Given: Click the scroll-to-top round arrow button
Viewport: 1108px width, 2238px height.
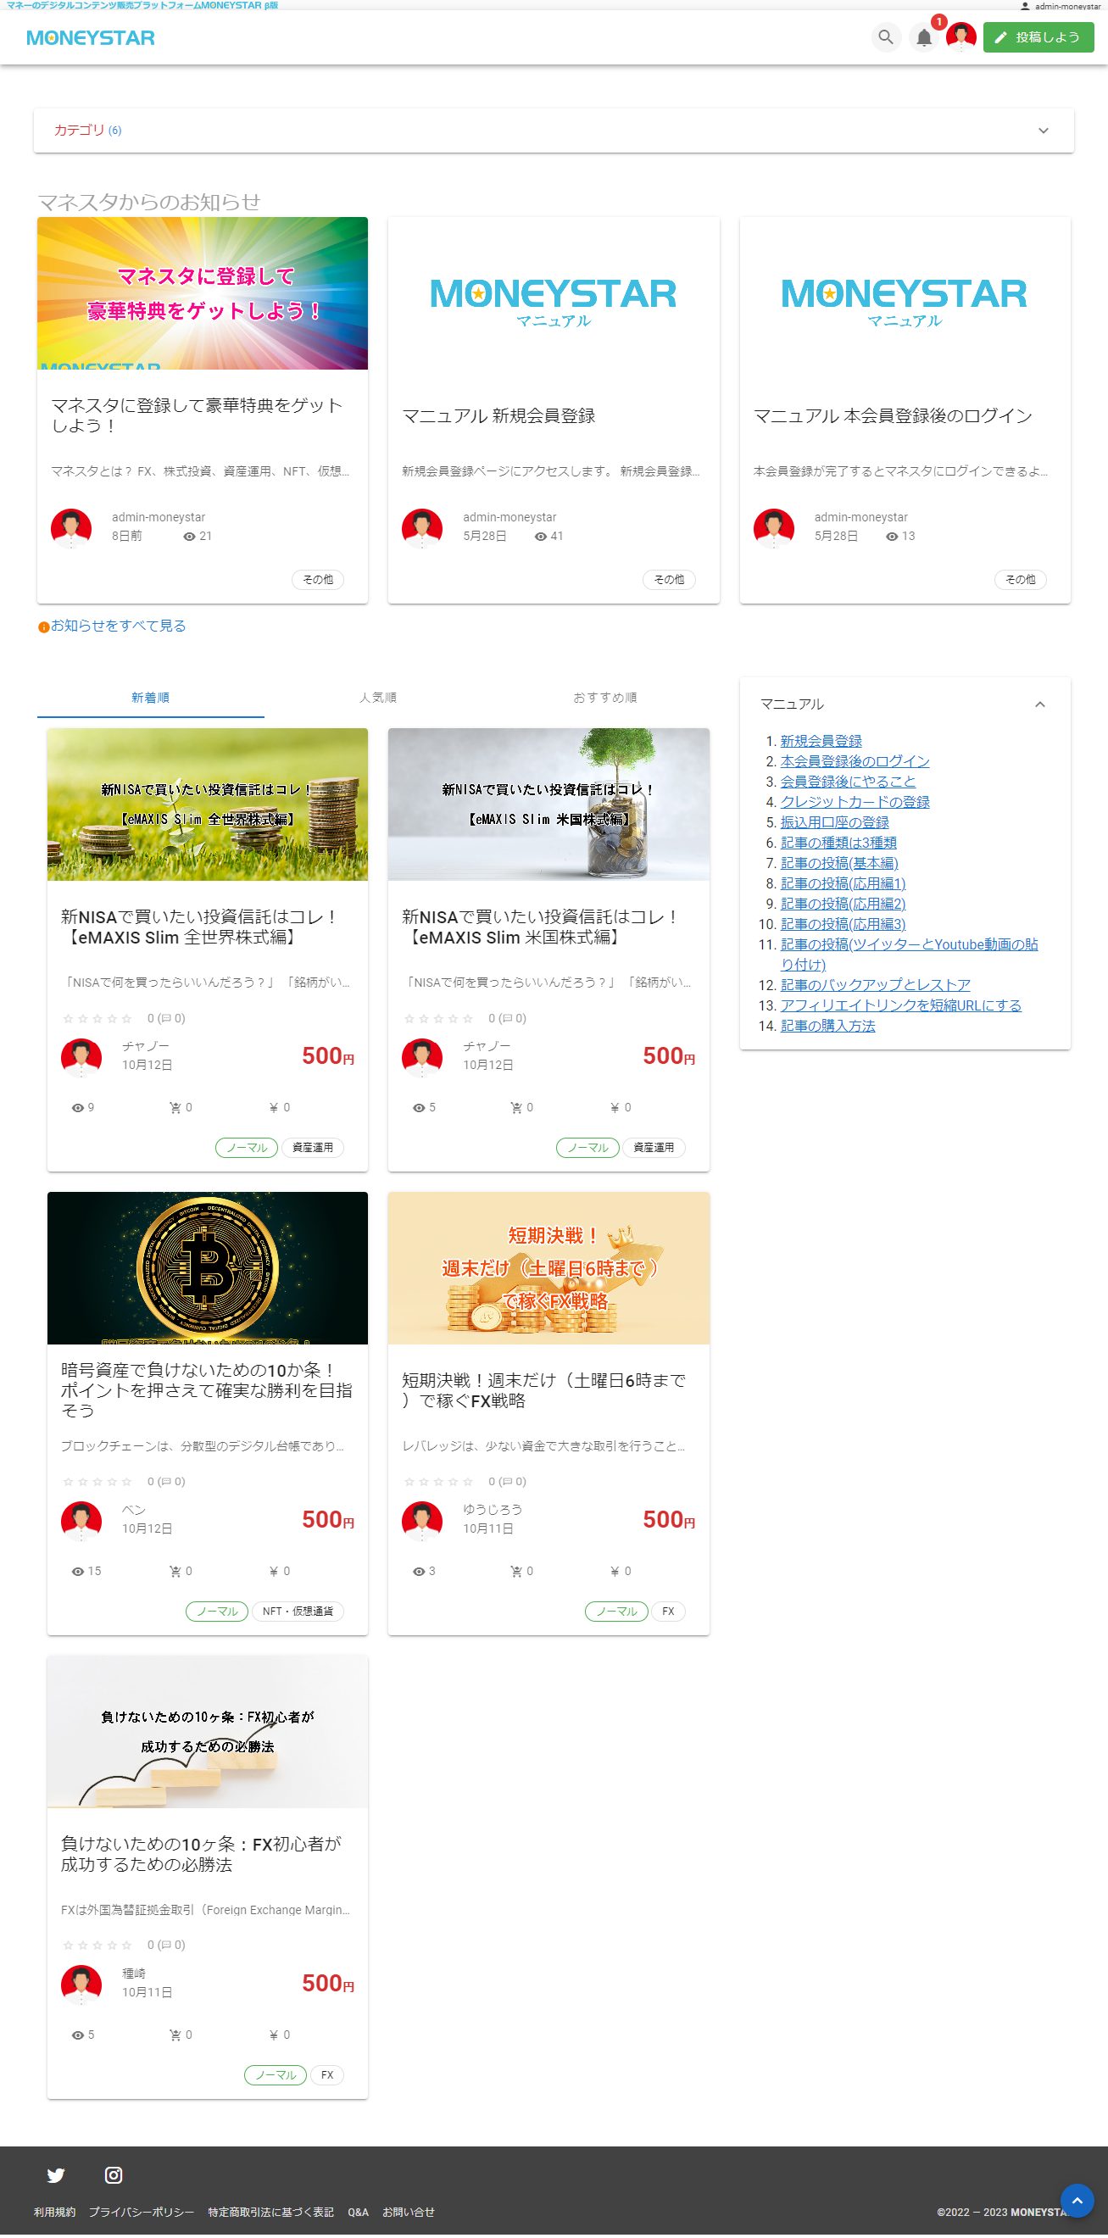Looking at the screenshot, I should click(1077, 2201).
